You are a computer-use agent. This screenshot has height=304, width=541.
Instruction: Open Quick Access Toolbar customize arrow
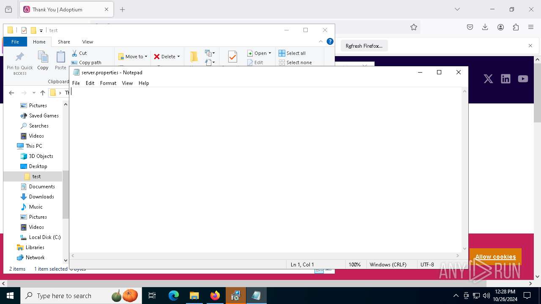pos(41,30)
